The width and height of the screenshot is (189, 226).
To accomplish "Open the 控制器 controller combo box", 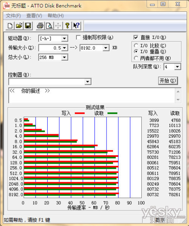I will (x=50, y=82).
